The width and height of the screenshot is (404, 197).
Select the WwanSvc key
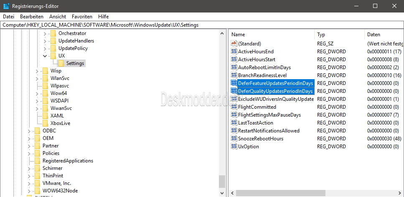pos(61,108)
